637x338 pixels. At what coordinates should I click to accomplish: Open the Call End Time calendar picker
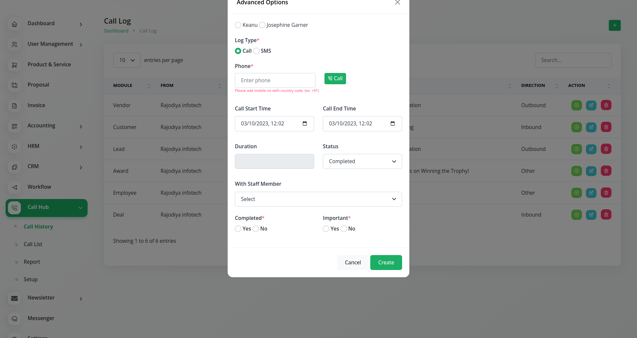point(392,124)
